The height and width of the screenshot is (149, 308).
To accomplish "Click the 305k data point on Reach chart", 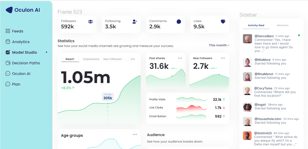I will click(x=108, y=103).
